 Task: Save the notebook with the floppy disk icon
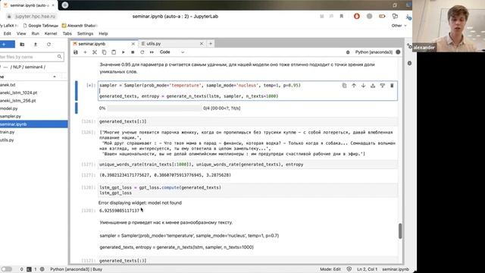click(x=76, y=52)
